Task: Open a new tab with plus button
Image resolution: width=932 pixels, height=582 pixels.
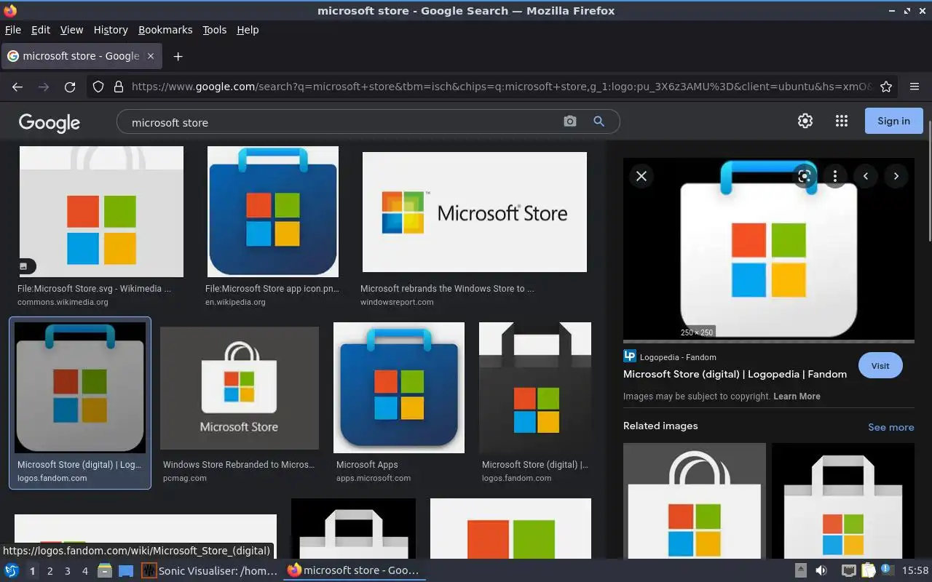Action: tap(178, 56)
